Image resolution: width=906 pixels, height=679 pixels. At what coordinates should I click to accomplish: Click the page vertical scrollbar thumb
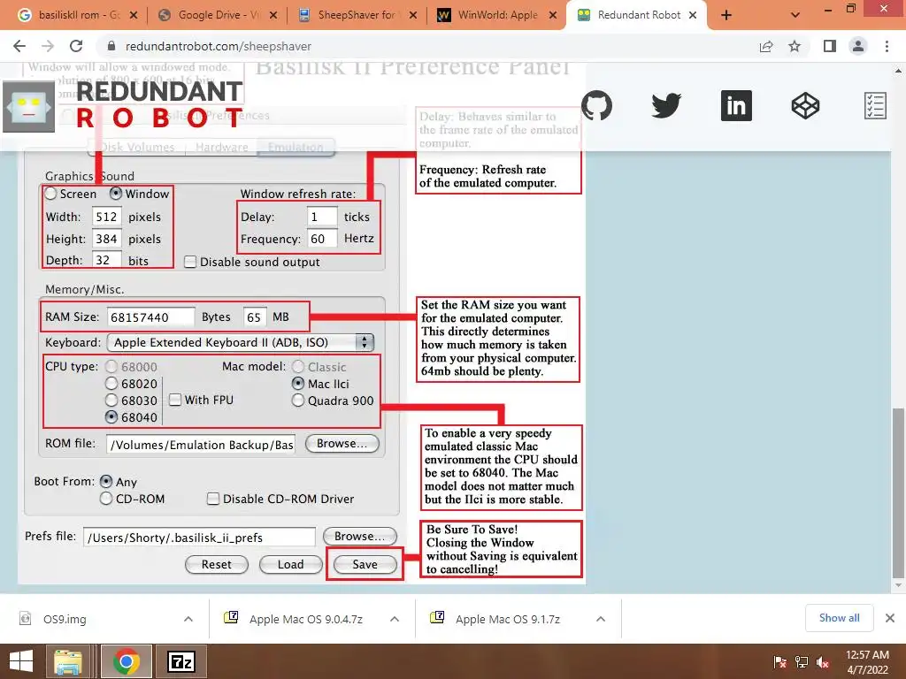(x=898, y=493)
